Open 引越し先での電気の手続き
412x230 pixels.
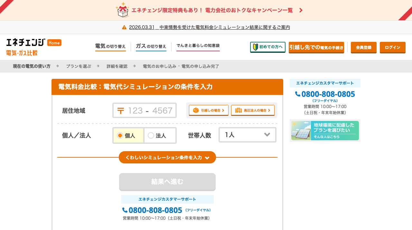click(x=316, y=47)
